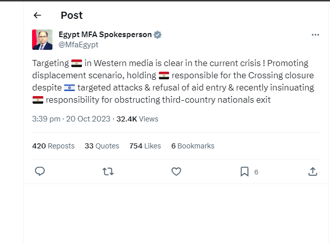Viewport: 330px width, 243px height.
Task: Toggle the bookmark icon
Action: pyautogui.click(x=244, y=172)
